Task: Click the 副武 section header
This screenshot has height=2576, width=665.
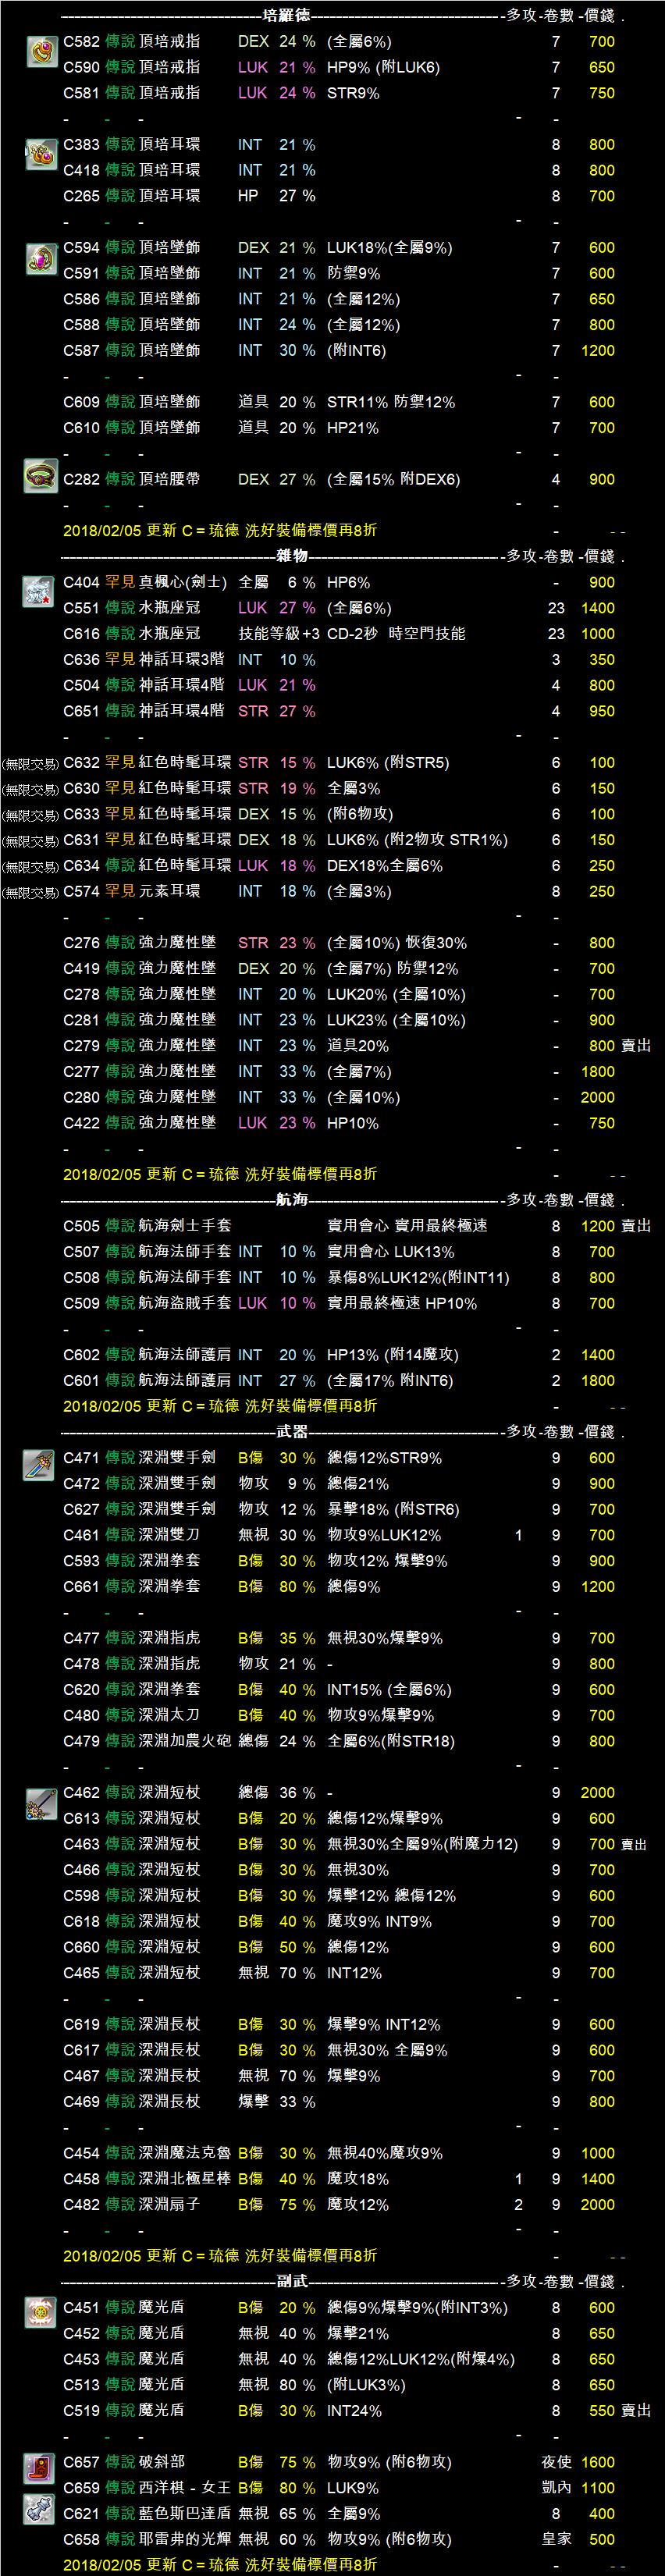Action: [291, 2281]
